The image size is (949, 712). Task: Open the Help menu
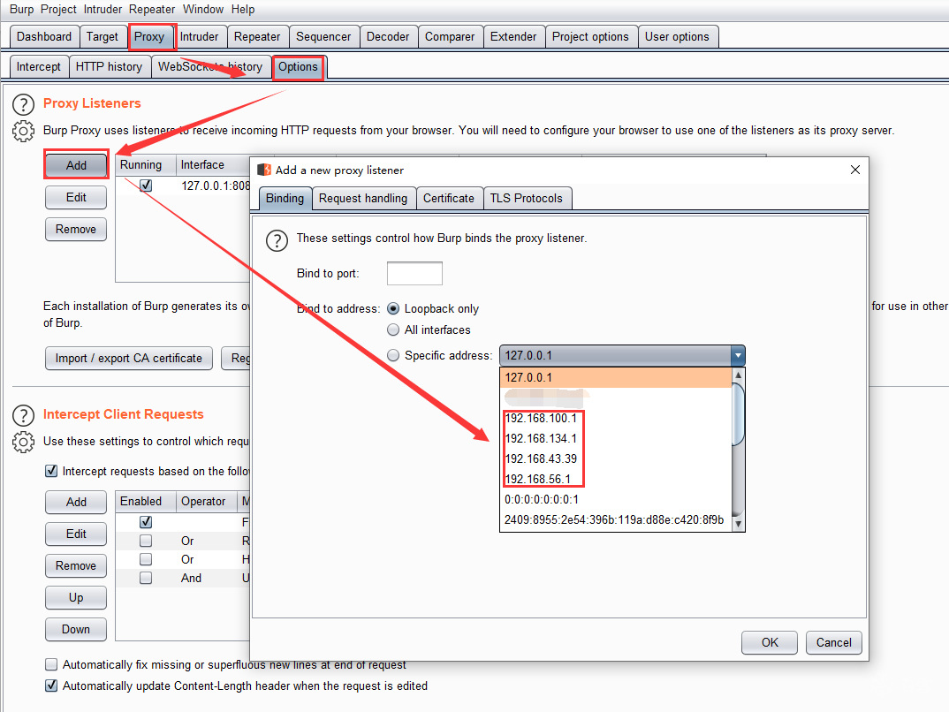(x=243, y=9)
